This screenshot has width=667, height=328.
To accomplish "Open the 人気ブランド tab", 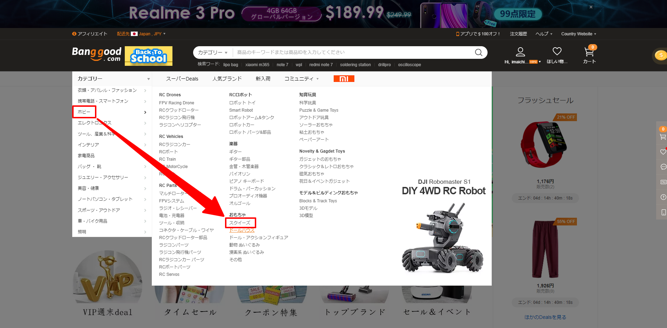I will coord(227,79).
